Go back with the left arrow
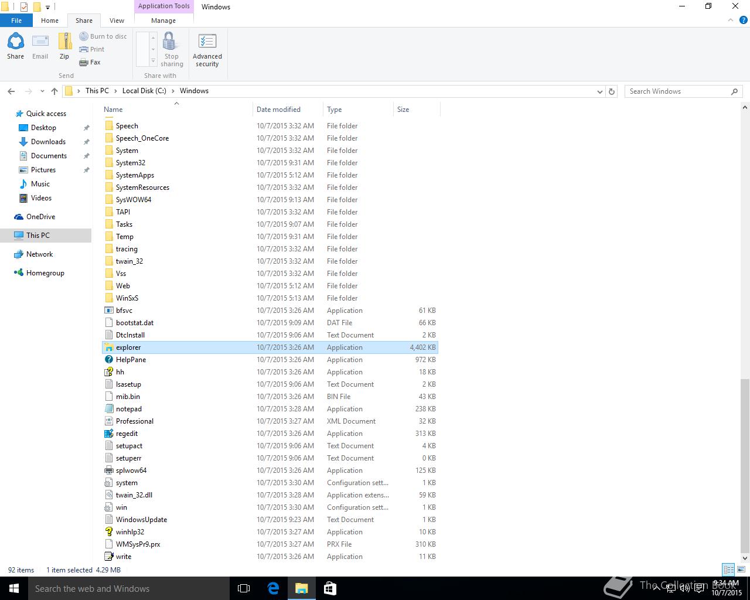750x600 pixels. [11, 91]
